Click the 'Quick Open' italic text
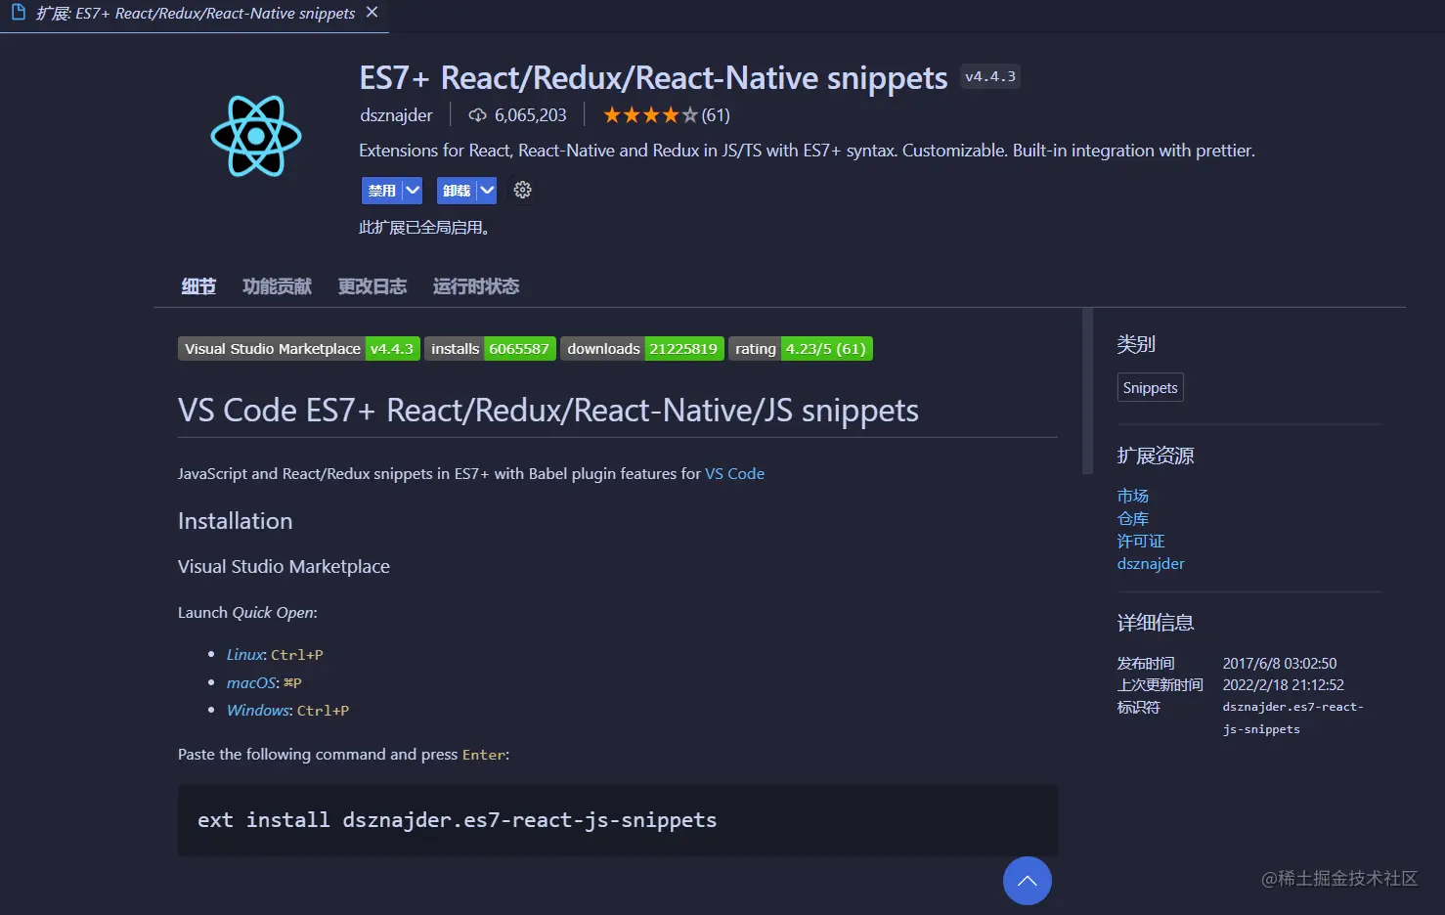 click(273, 613)
